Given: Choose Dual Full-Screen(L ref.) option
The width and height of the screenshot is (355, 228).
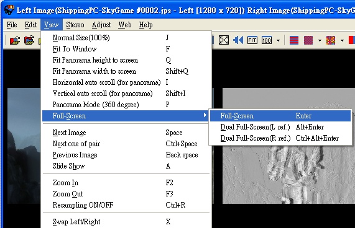Looking at the screenshot, I should point(280,127).
